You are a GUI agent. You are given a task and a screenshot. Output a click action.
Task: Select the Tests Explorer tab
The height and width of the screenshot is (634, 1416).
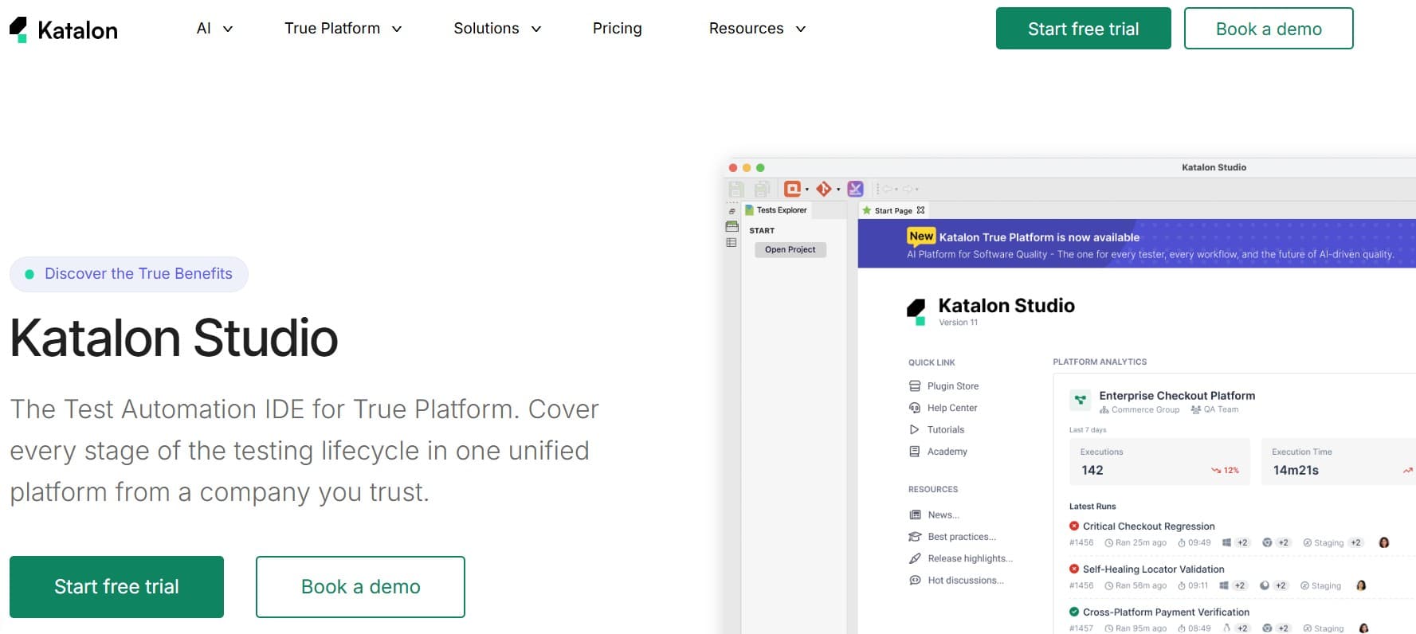[776, 210]
